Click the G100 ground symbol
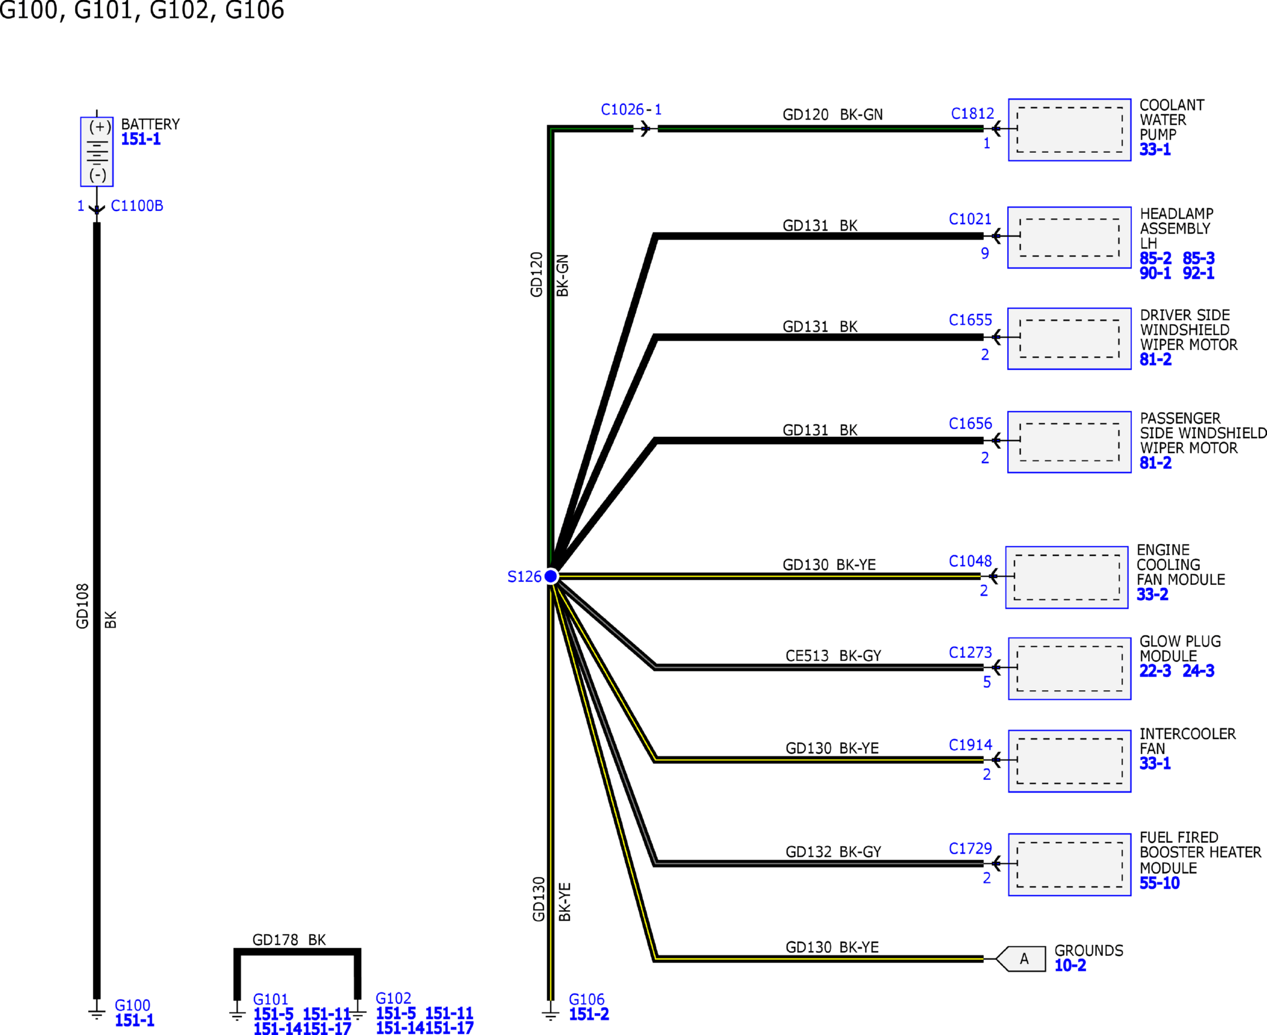Image resolution: width=1267 pixels, height=1035 pixels. point(96,1013)
